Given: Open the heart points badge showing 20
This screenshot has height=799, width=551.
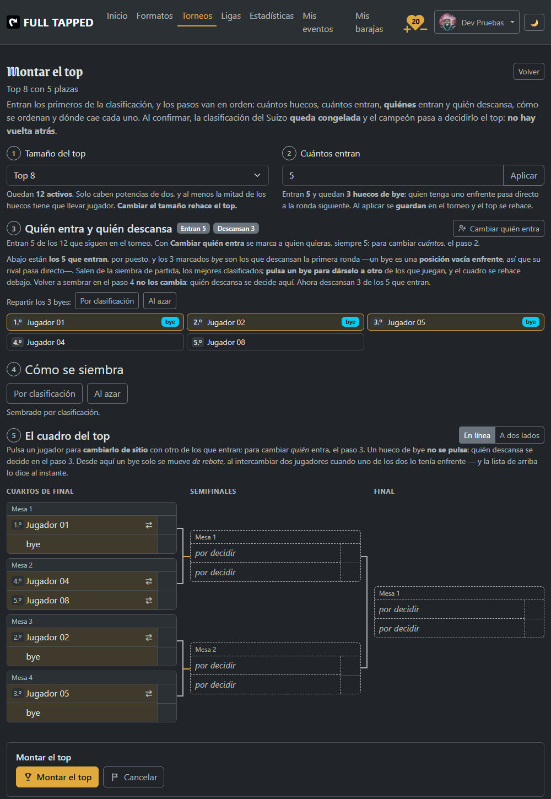Looking at the screenshot, I should (415, 23).
